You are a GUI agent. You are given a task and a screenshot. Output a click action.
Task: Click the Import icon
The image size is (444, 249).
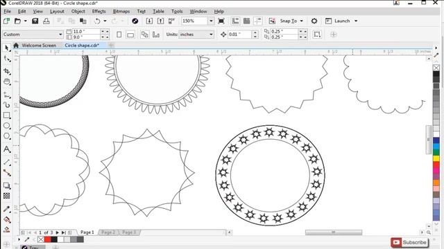coord(149,21)
